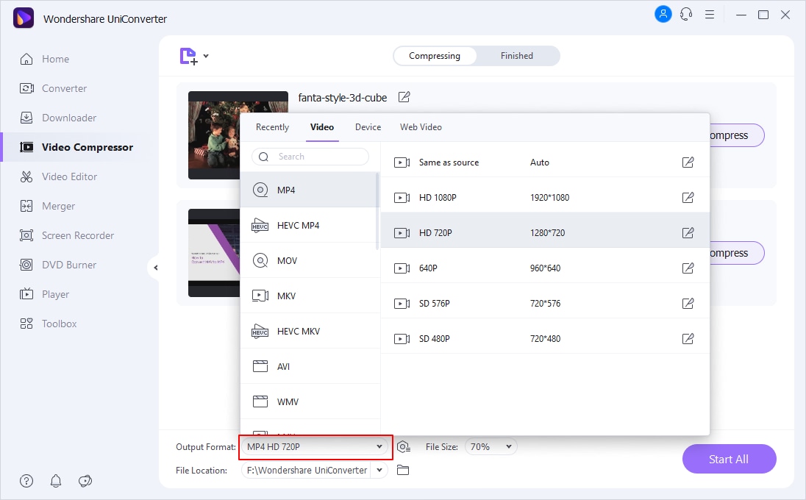
Task: Select the Video format tab
Action: pyautogui.click(x=322, y=127)
